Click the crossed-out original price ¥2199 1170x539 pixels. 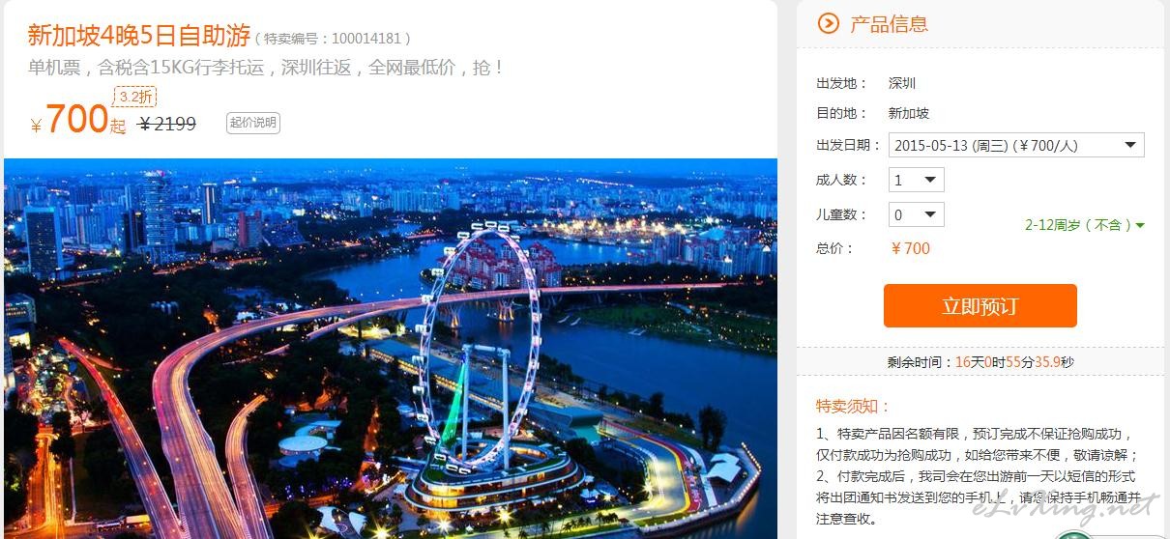(167, 124)
